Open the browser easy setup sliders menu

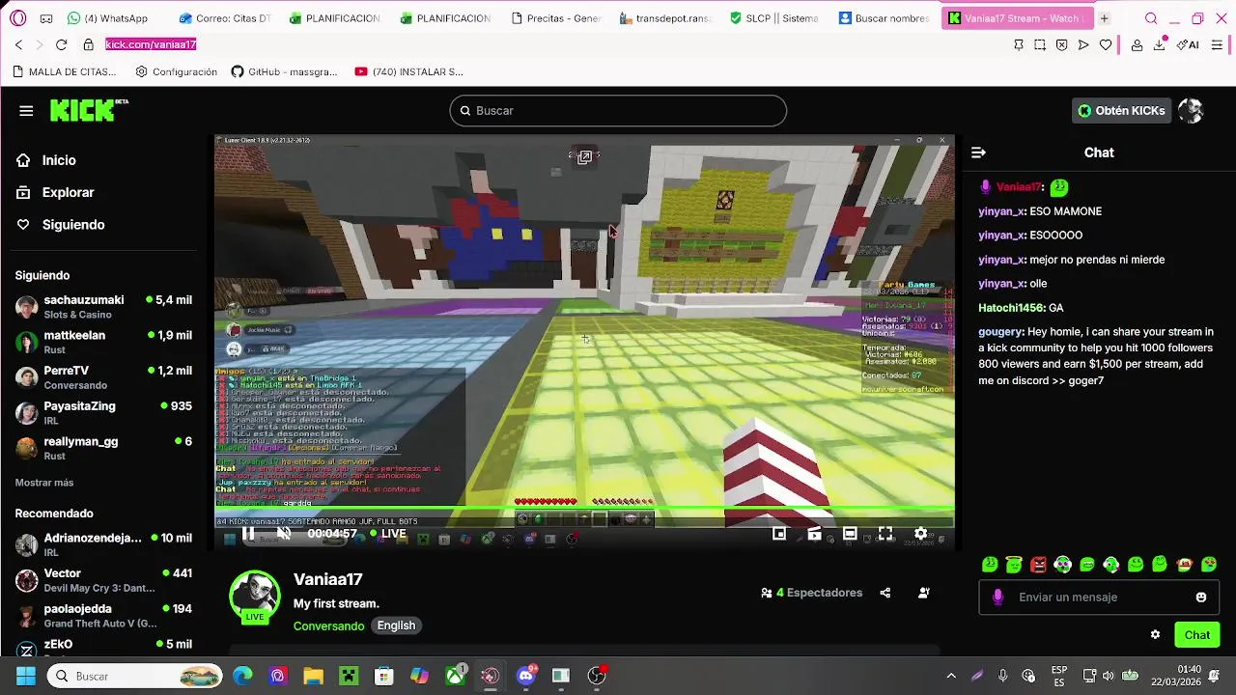pyautogui.click(x=1217, y=44)
